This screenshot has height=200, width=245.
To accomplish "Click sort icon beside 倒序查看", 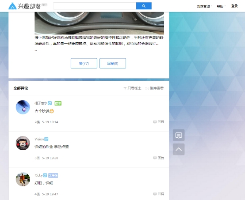I will pos(147,88).
